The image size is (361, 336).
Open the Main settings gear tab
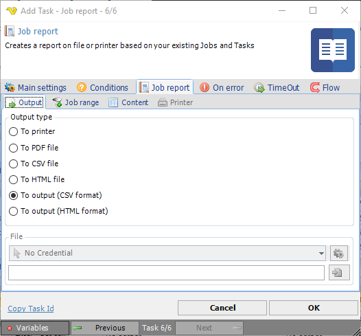point(36,87)
